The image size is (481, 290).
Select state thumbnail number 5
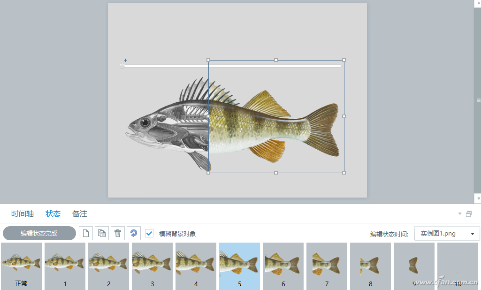pos(239,265)
